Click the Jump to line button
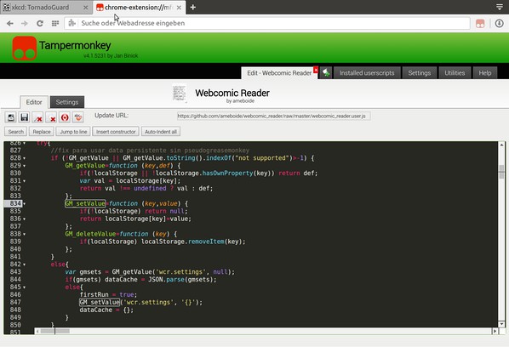The width and height of the screenshot is (509, 347). click(x=73, y=132)
